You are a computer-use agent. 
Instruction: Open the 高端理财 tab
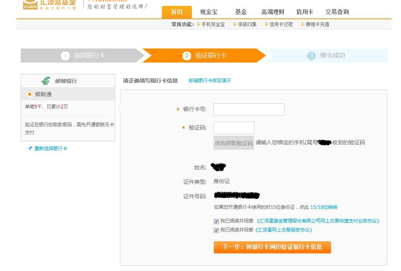(273, 12)
